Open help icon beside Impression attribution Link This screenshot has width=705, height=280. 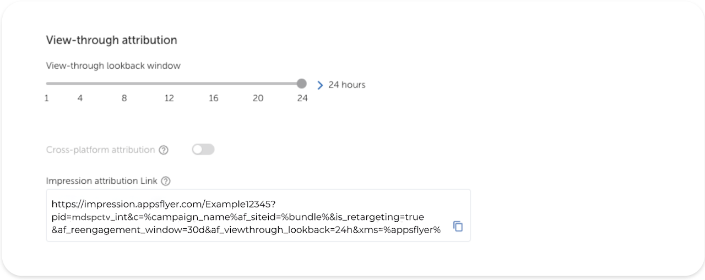pos(166,181)
